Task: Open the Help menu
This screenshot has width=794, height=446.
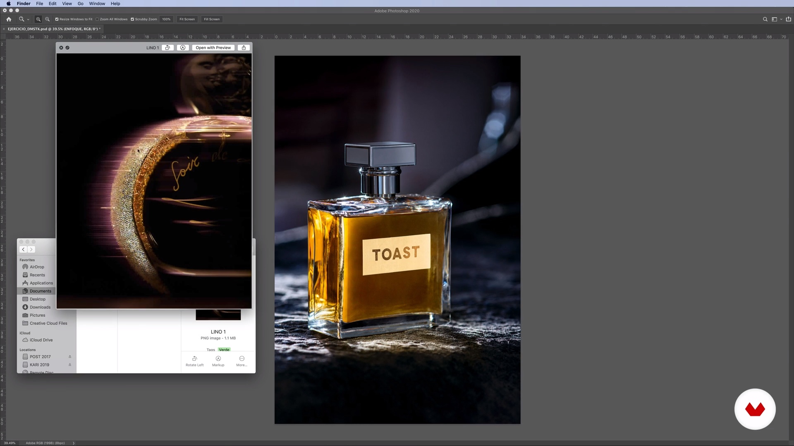Action: 115,4
